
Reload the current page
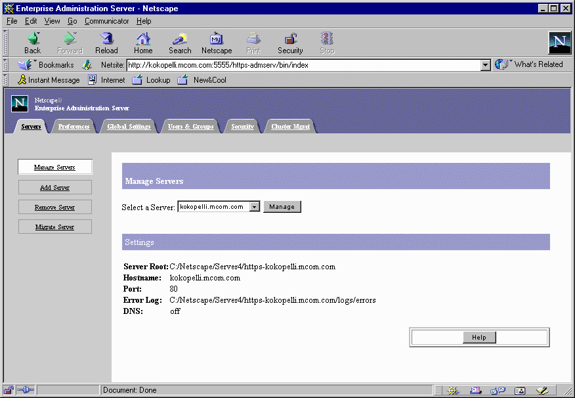pyautogui.click(x=107, y=43)
